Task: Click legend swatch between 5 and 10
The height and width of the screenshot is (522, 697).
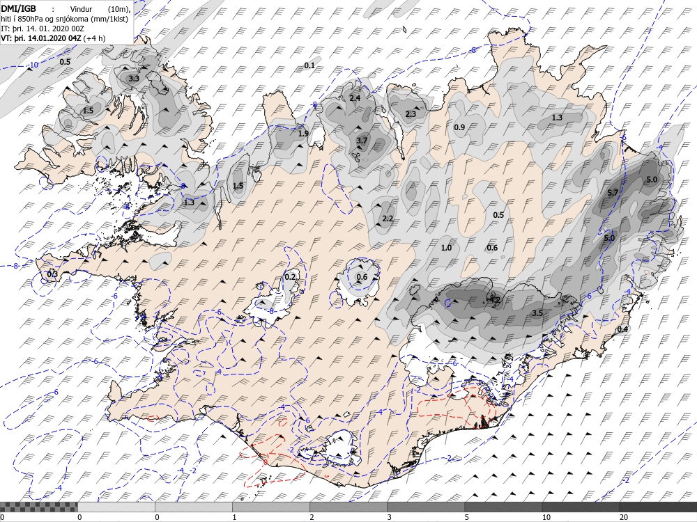Action: [503, 507]
